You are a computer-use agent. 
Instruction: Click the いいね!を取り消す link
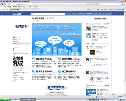18,77
